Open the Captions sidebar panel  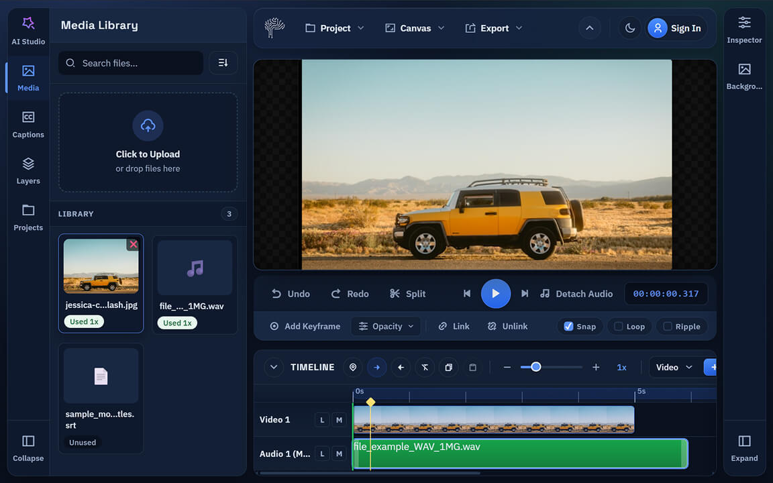pos(28,124)
